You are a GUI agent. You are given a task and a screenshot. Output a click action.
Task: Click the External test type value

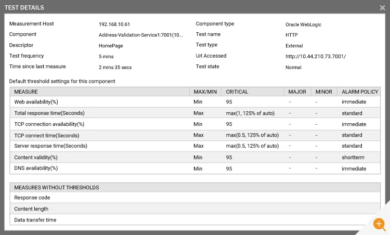click(x=294, y=46)
